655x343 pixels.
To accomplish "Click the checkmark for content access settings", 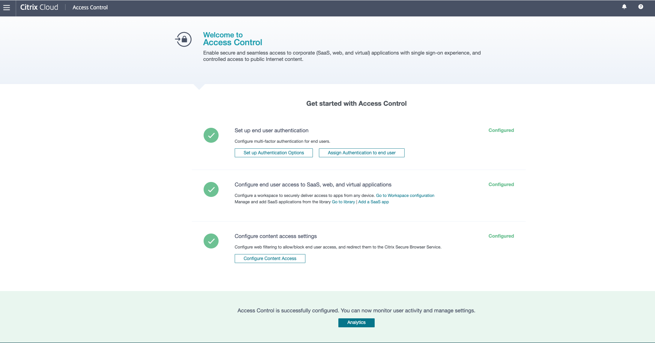I will tap(211, 241).
